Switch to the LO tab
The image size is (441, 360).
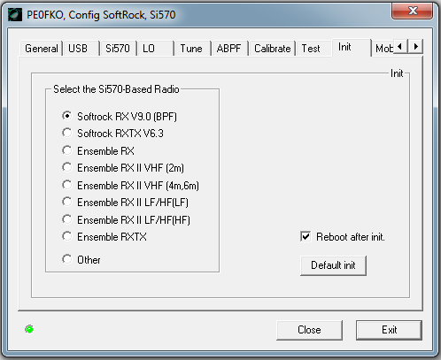tap(155, 49)
